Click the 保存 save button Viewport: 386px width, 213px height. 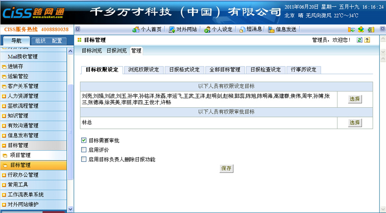click(x=226, y=168)
